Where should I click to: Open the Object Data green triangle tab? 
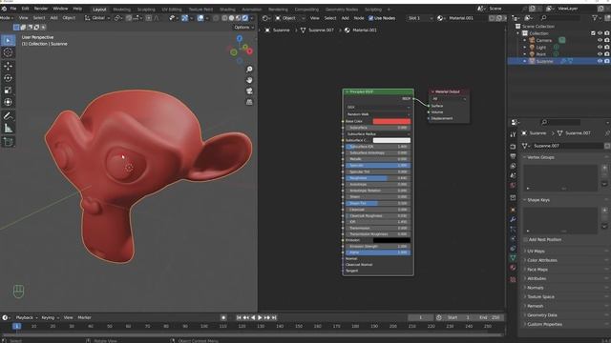[x=513, y=258]
